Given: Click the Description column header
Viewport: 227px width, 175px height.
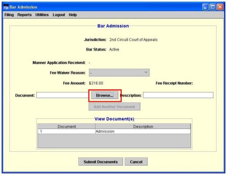Looking at the screenshot, I should point(143,127).
